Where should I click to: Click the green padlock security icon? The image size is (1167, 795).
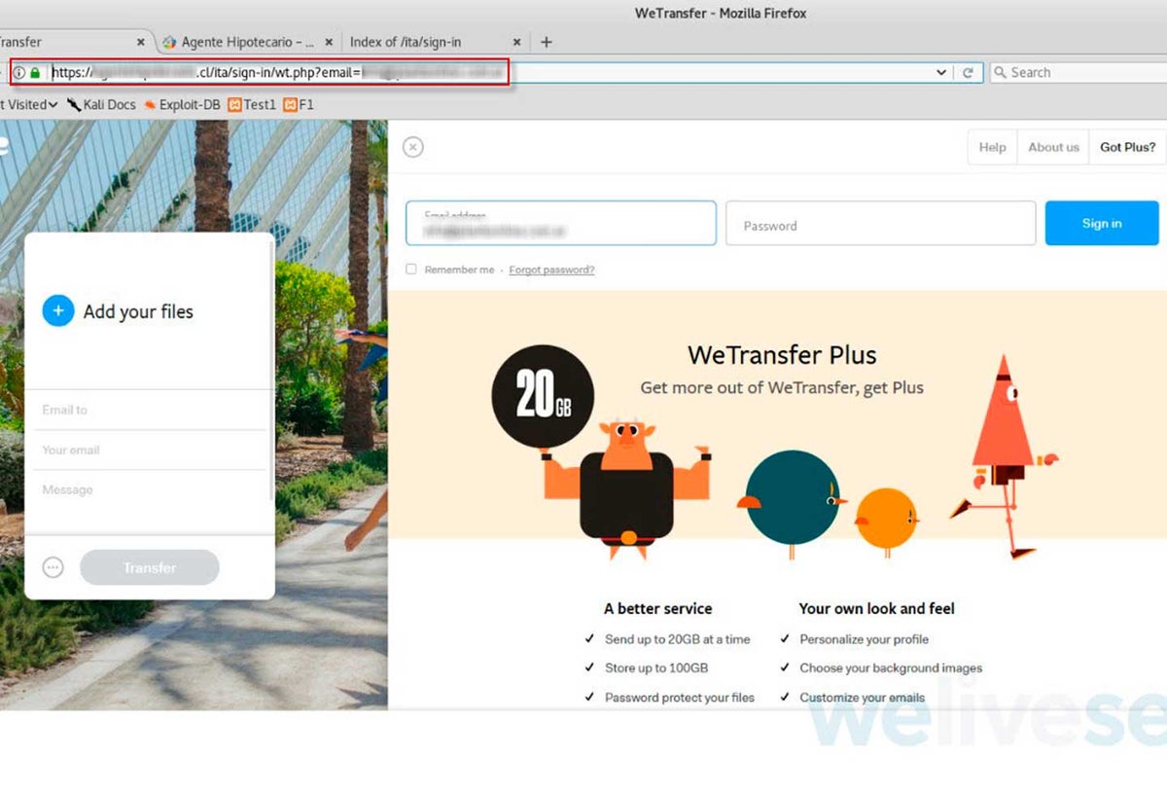[x=36, y=72]
